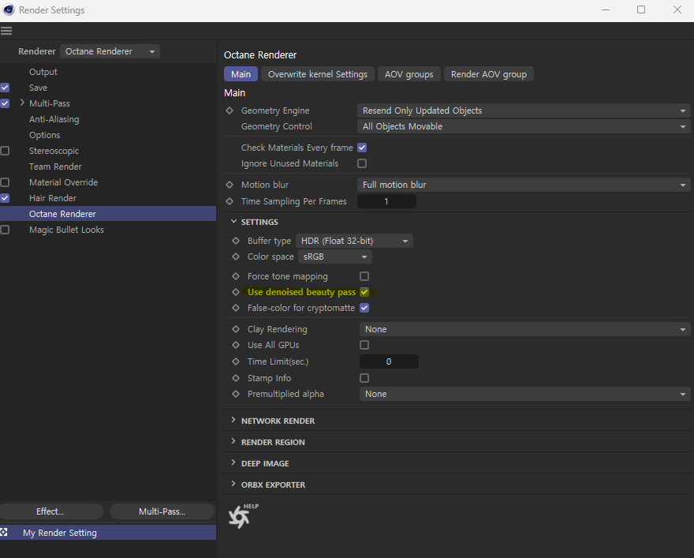Select Output in the settings list
Image resolution: width=694 pixels, height=558 pixels.
43,72
